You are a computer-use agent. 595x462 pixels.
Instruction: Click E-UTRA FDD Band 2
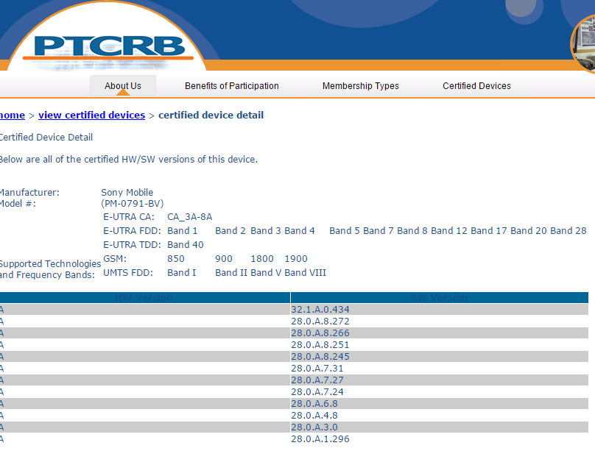tap(230, 231)
